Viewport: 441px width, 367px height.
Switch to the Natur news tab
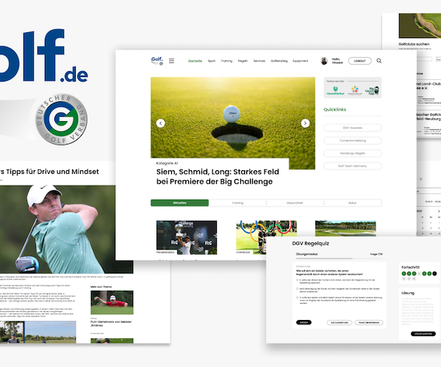pos(353,203)
